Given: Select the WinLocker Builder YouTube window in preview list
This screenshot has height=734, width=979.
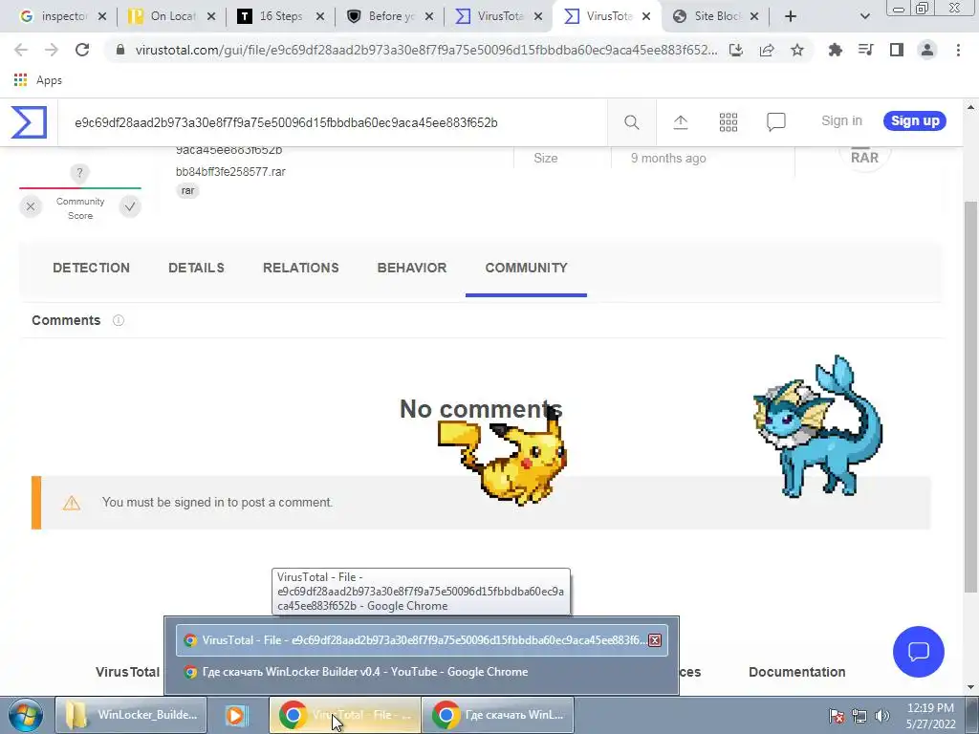Looking at the screenshot, I should click(422, 672).
